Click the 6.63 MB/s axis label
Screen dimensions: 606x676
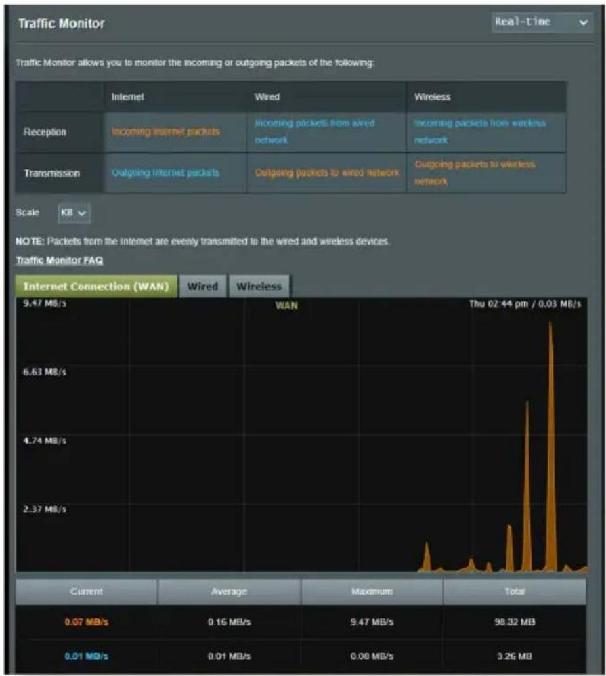pos(45,372)
